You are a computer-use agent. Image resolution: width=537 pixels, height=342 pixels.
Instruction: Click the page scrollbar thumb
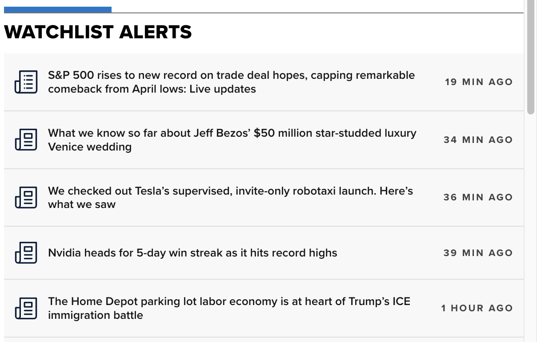530,56
